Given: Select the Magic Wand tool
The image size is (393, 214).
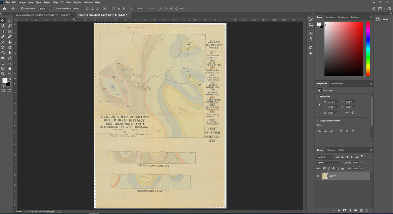Looking at the screenshot, I should (10, 26).
